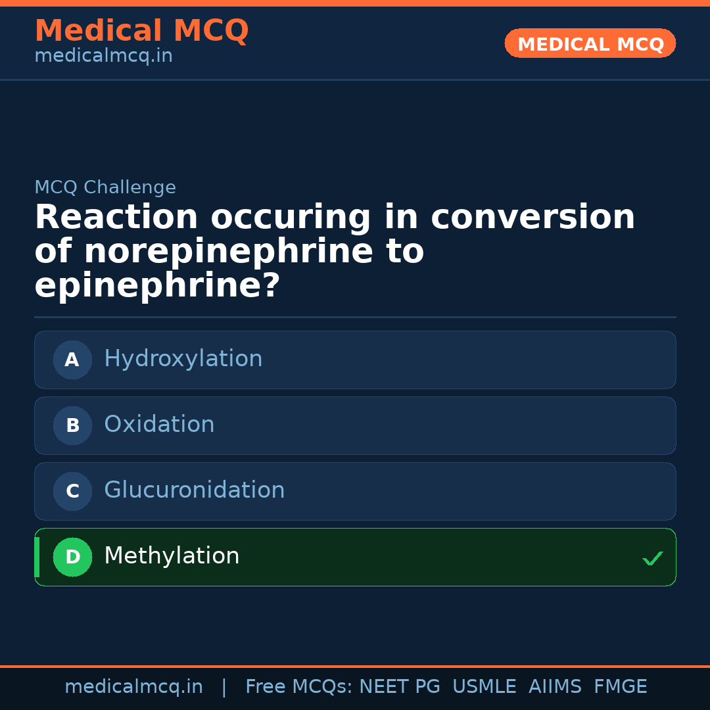710x710 pixels.
Task: Select the Methylation answer text
Action: click(172, 556)
